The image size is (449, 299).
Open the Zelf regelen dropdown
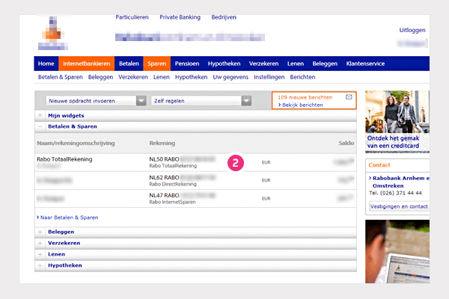pos(201,101)
